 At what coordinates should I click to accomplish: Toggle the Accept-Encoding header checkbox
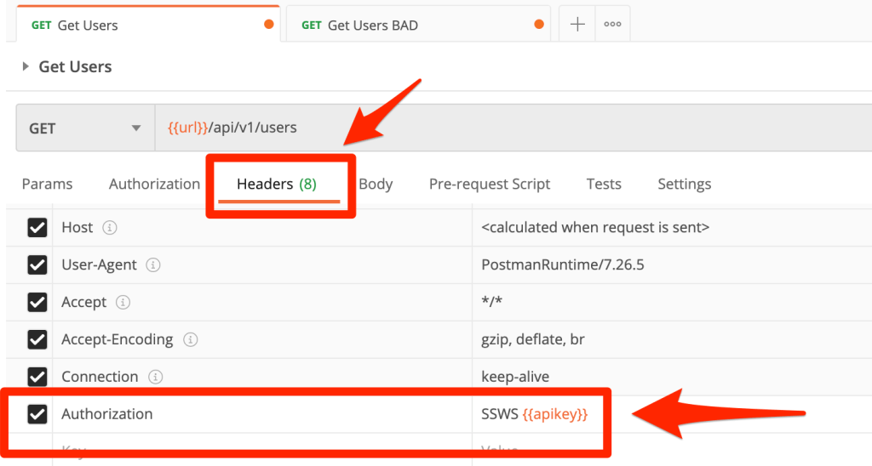37,340
